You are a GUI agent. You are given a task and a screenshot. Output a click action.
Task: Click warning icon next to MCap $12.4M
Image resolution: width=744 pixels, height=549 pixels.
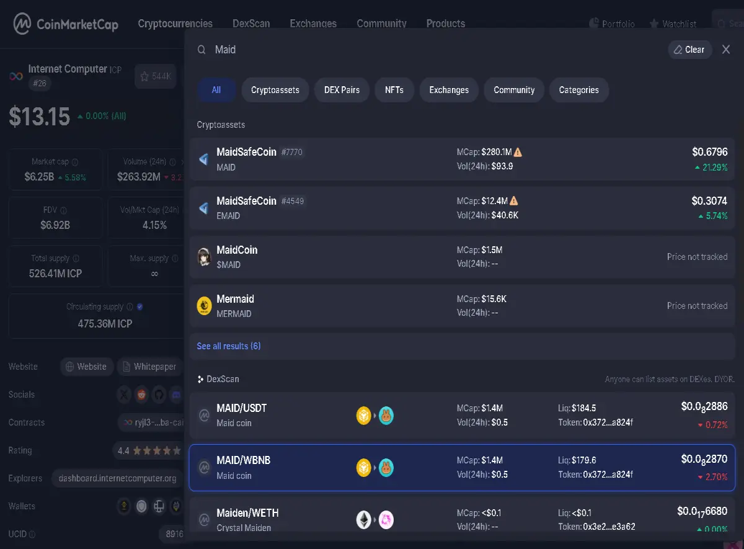click(514, 201)
